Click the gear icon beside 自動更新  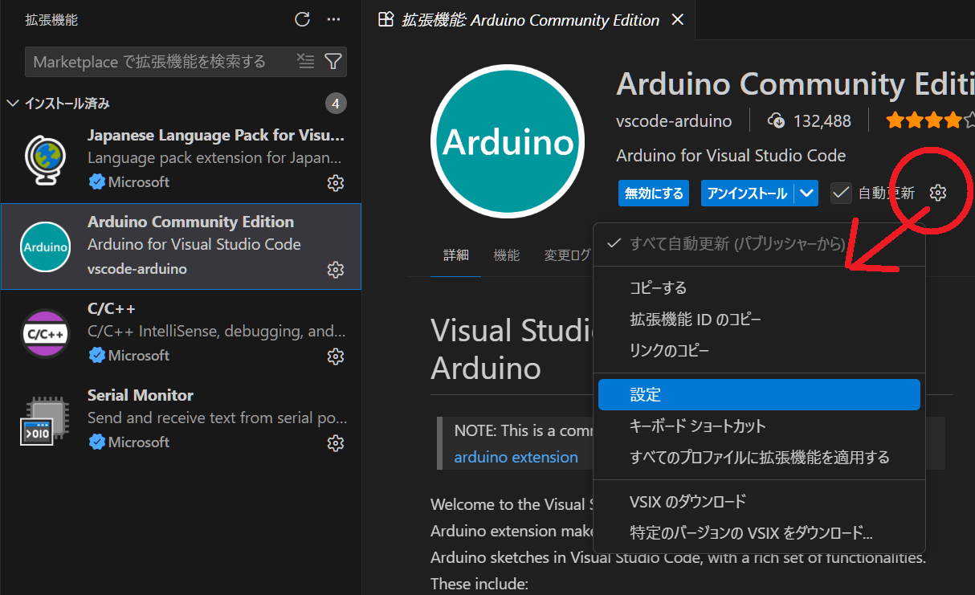tap(938, 193)
